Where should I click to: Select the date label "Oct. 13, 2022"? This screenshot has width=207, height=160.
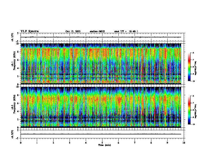73,31
